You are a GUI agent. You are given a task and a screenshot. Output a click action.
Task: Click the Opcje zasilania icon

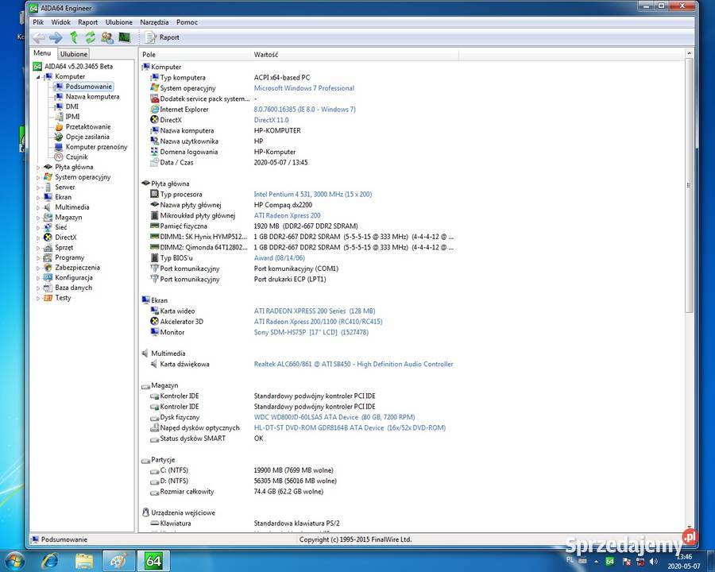[x=58, y=137]
